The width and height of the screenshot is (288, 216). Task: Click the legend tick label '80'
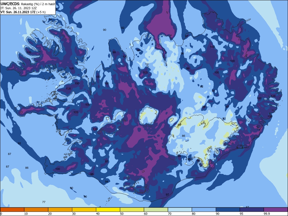pos(194,214)
